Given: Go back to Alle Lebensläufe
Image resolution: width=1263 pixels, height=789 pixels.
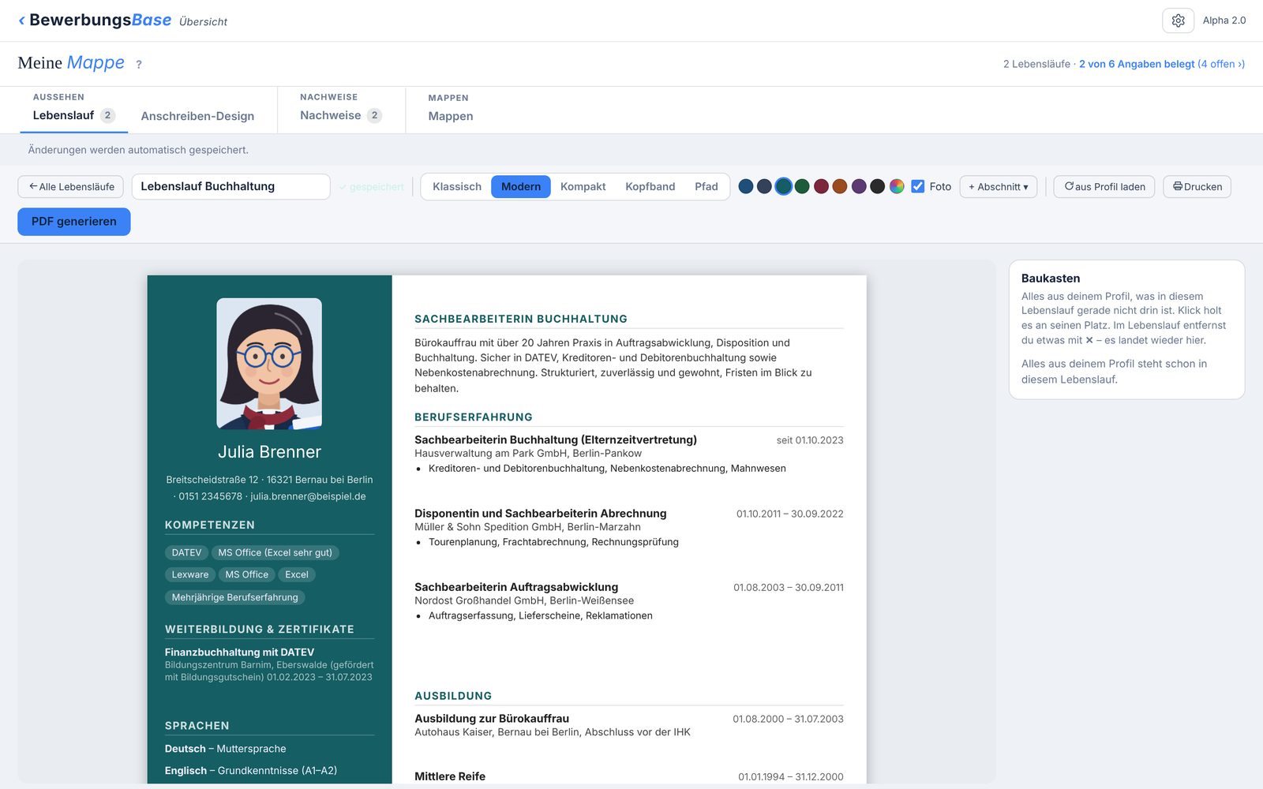Looking at the screenshot, I should 71,187.
